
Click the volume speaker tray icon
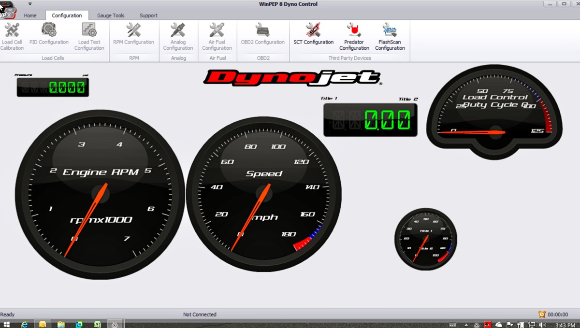(542, 325)
